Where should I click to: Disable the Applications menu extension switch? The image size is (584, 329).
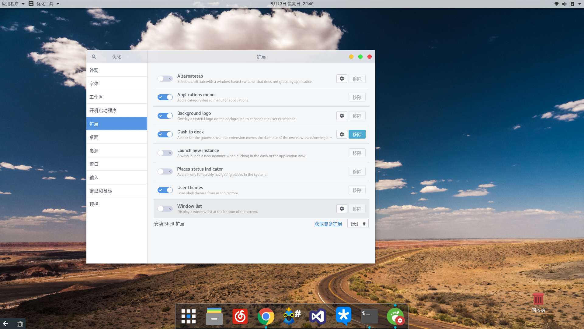tap(165, 97)
